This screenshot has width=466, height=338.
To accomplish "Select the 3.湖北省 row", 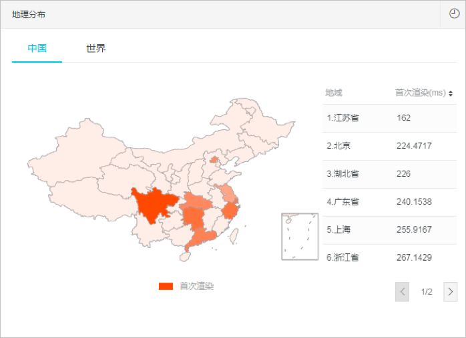I will pos(389,174).
